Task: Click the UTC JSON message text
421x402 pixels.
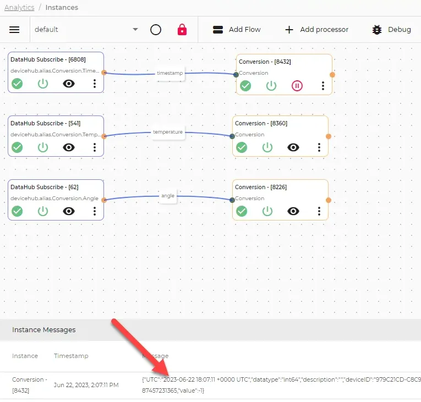Action: click(281, 385)
